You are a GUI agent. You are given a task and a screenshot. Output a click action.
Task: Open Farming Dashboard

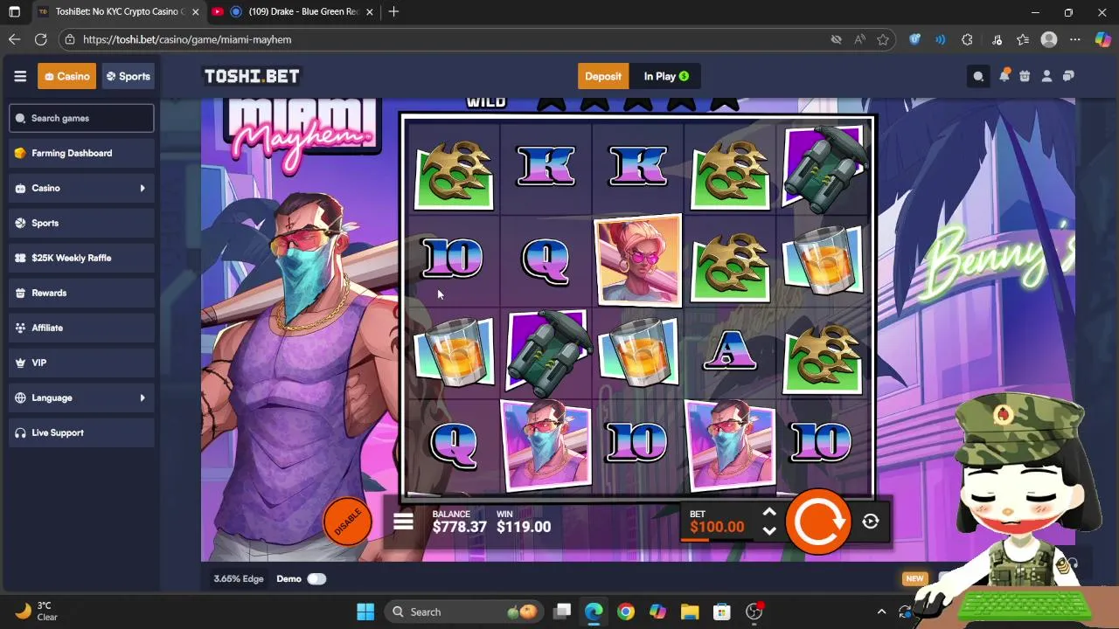[81, 153]
